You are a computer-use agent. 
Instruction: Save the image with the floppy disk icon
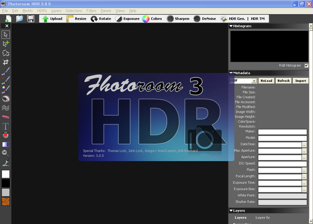pos(31,19)
